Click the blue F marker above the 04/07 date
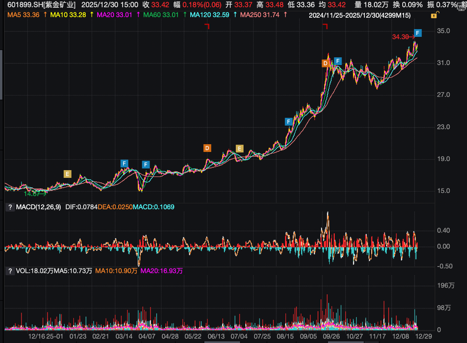Image resolution: width=467 pixels, height=343 pixels. 146,164
